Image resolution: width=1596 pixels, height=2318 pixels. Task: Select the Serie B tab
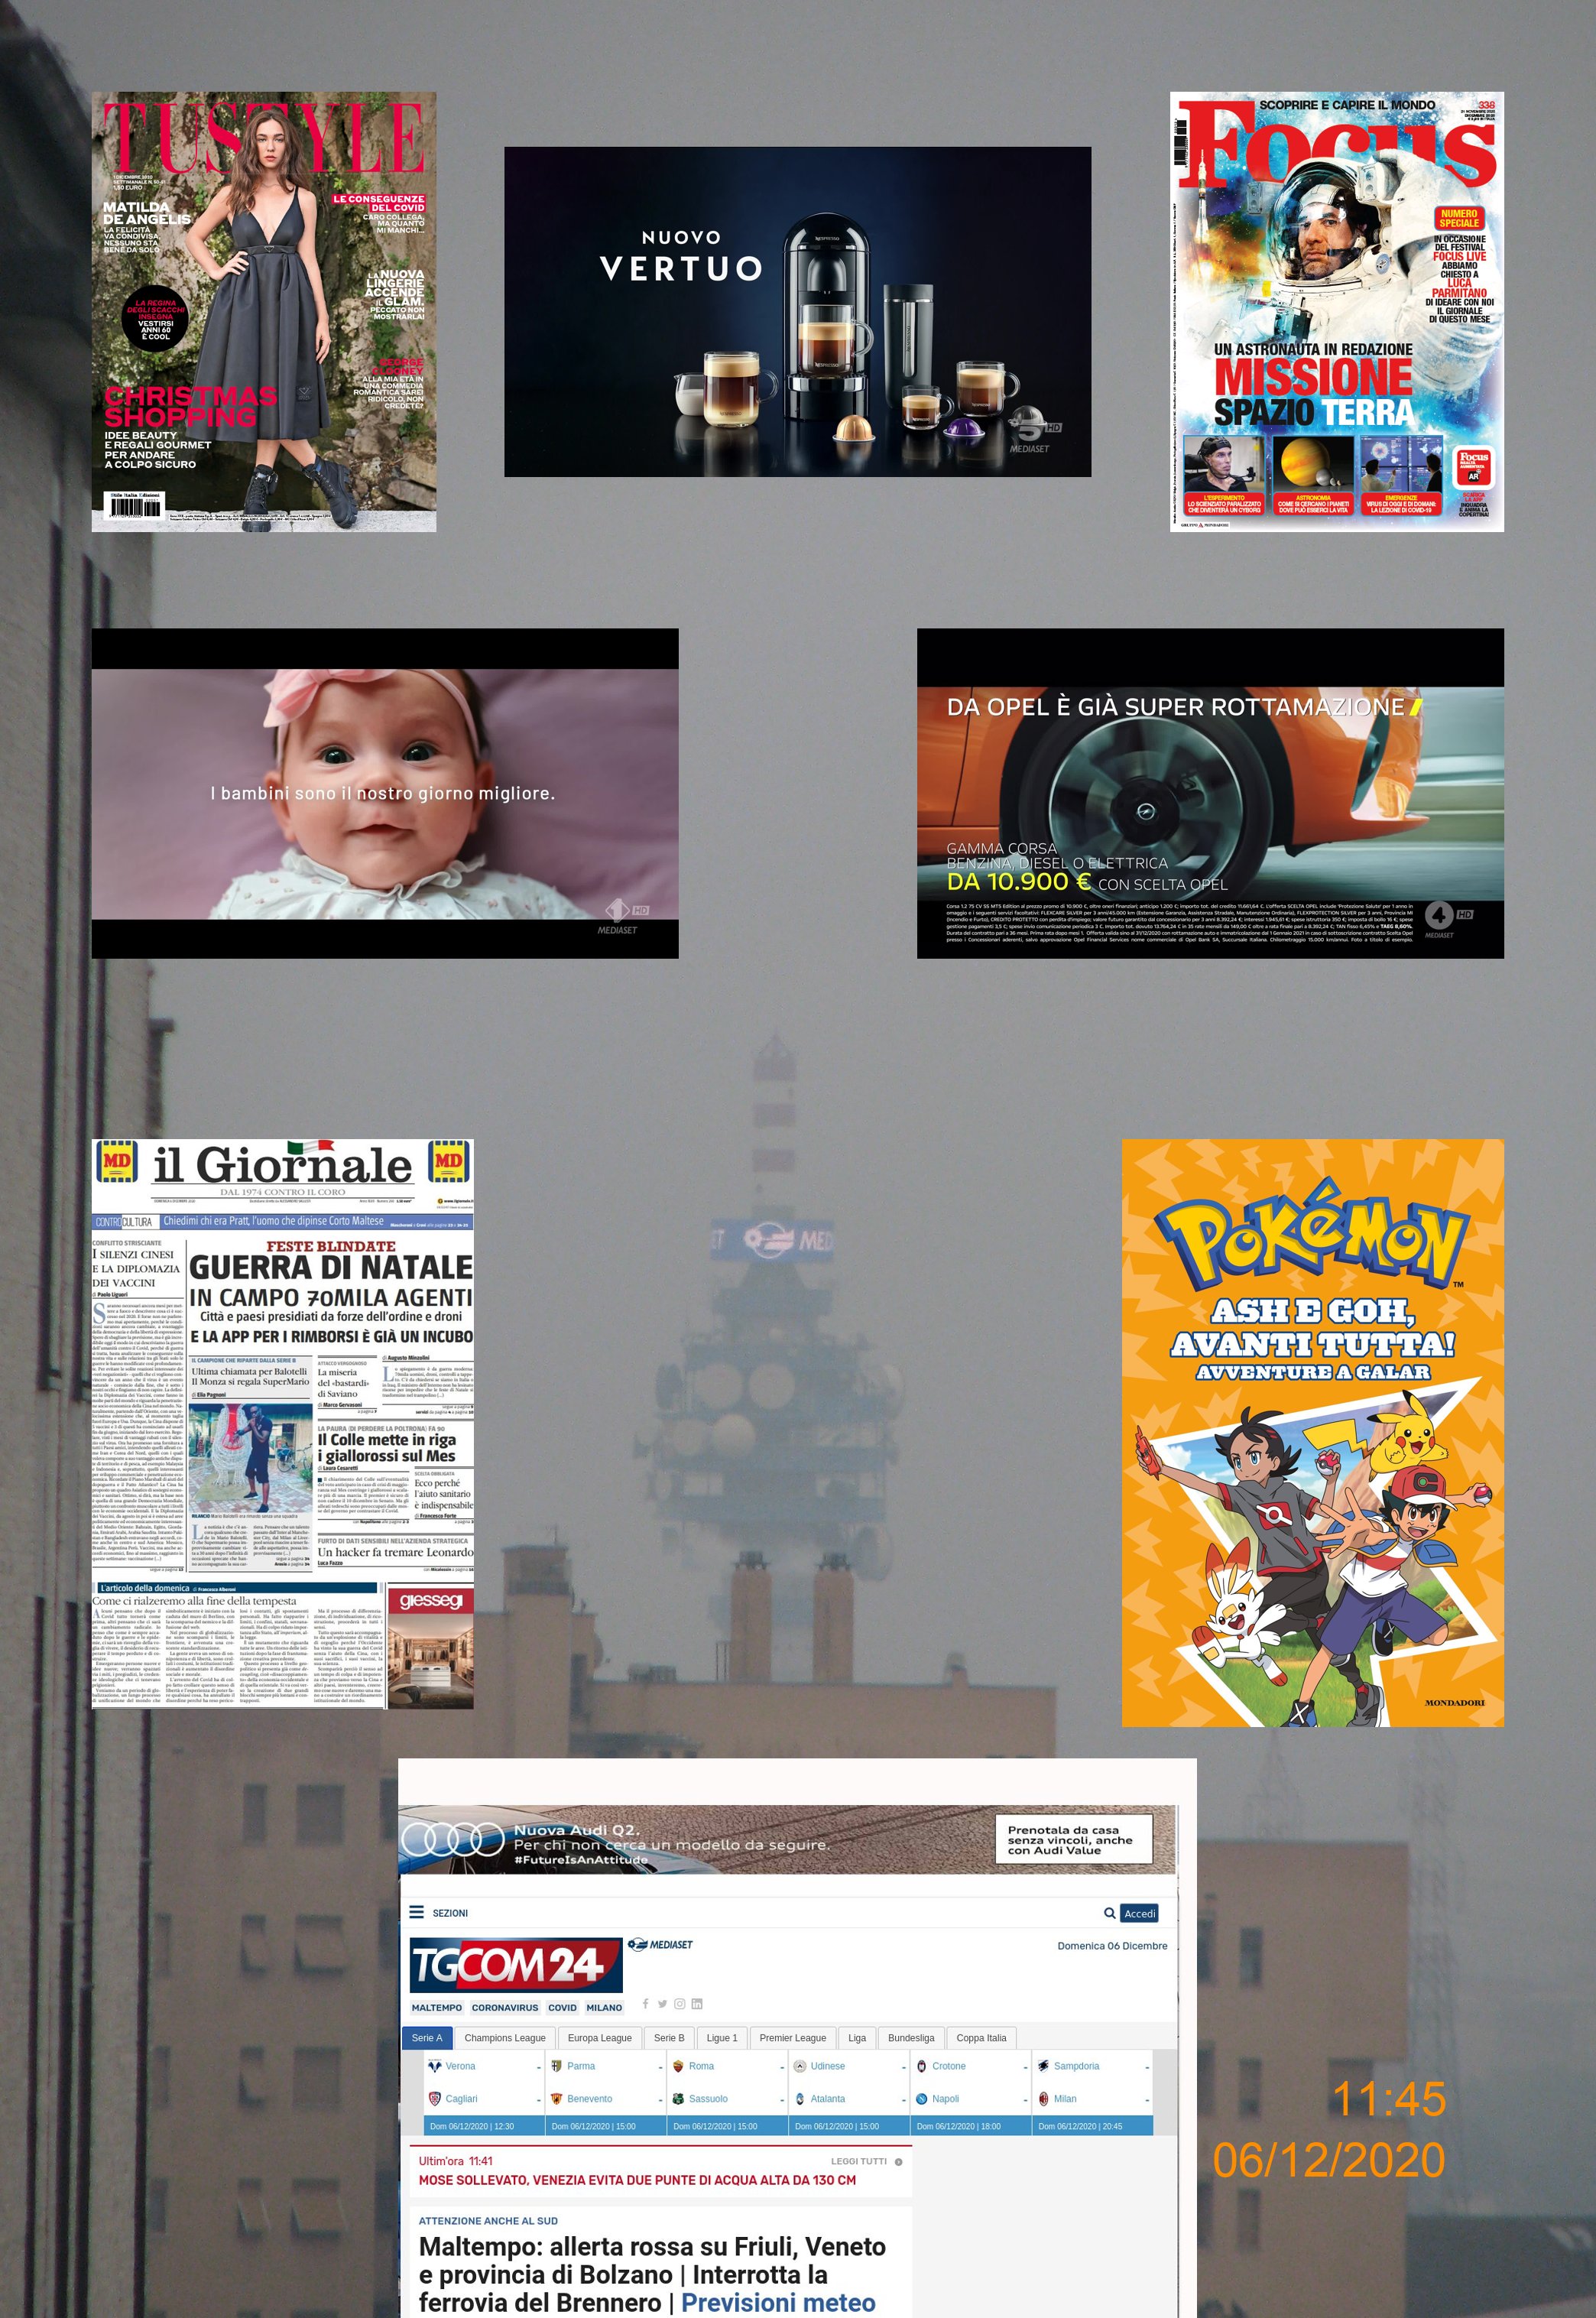[669, 2037]
